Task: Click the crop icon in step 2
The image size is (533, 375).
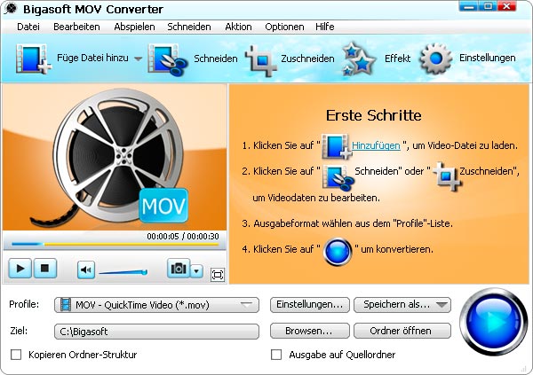Action: point(447,176)
